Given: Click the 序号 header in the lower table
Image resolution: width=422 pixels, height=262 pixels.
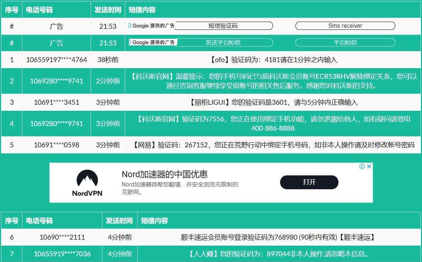Looking at the screenshot, I should pos(12,221).
